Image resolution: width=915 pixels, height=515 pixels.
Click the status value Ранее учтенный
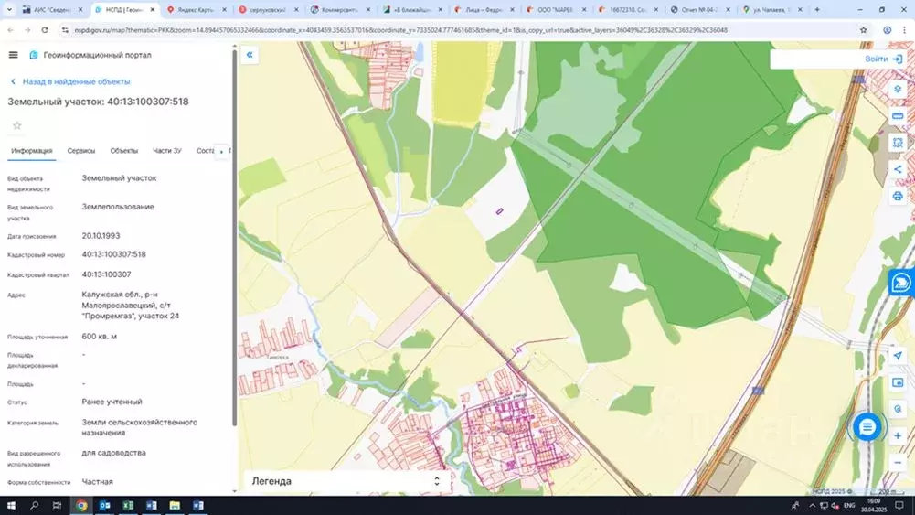112,402
